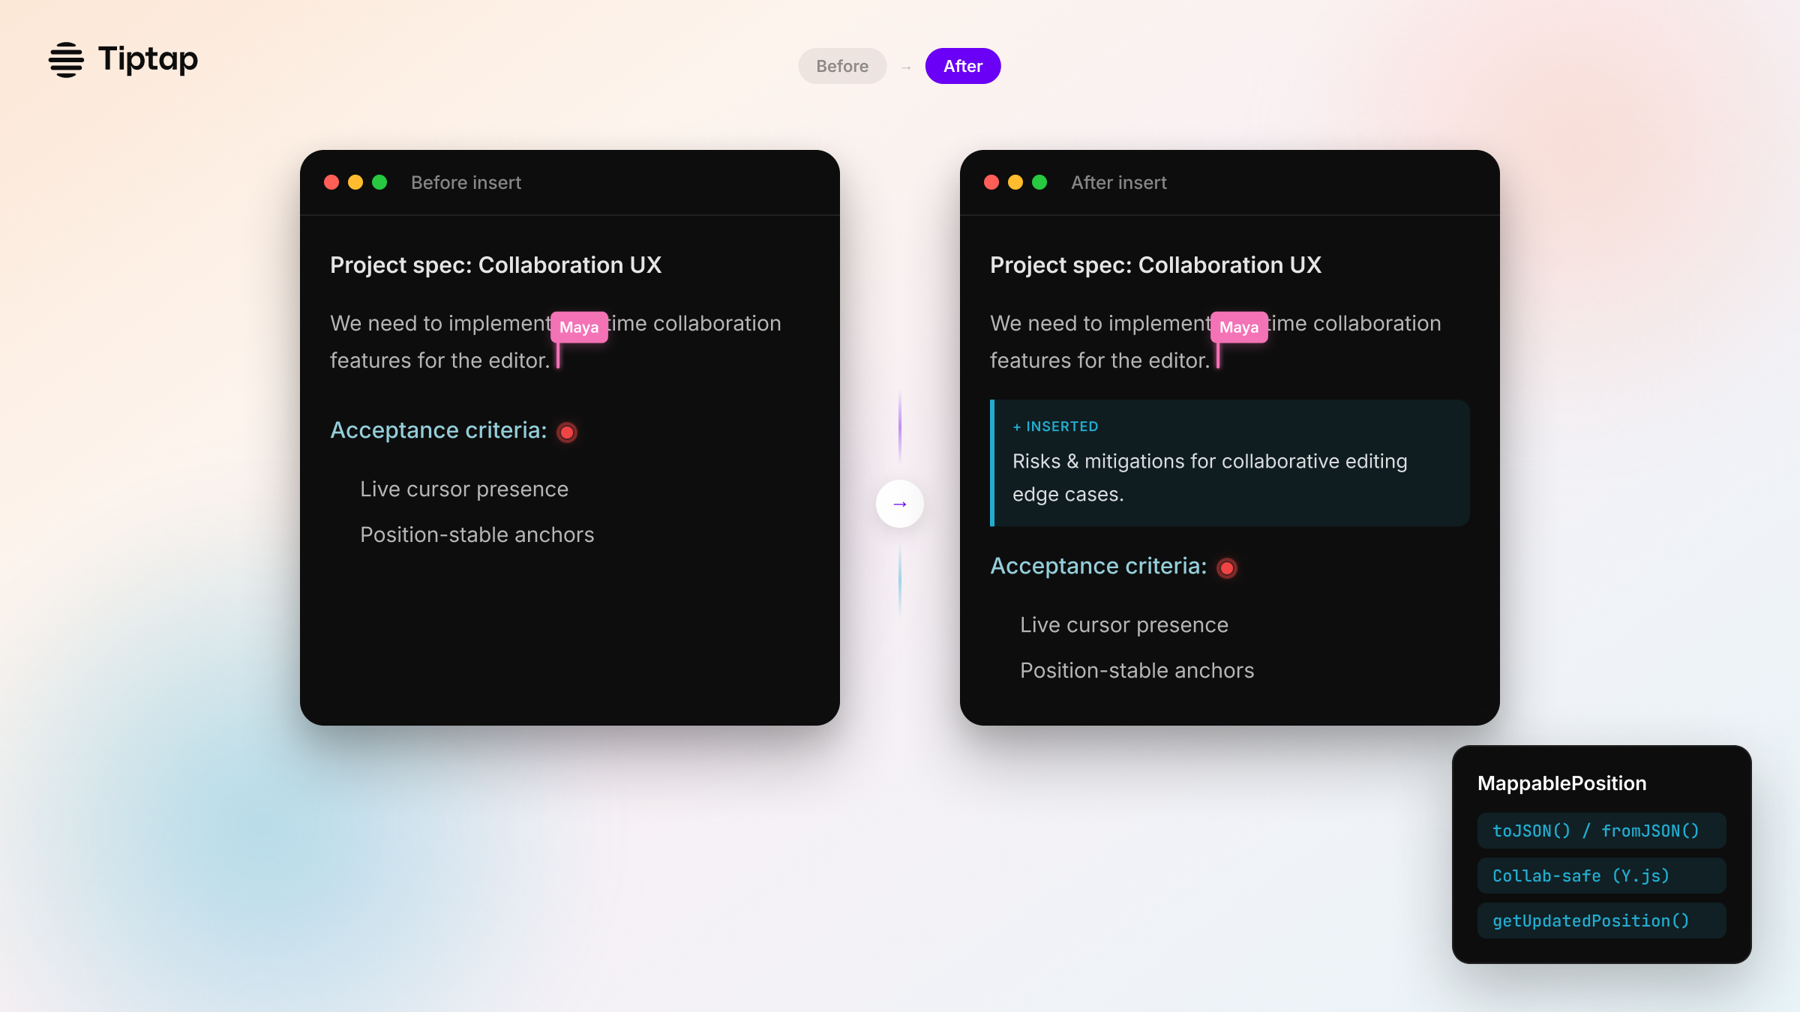Click the green window dot of Before insert
Image resolution: width=1800 pixels, height=1012 pixels.
(379, 182)
